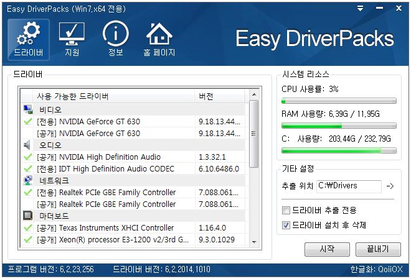411x279 pixels.
Task: Click RAM 사용량: 6.39G / 11.95G text
Action: pyautogui.click(x=331, y=114)
